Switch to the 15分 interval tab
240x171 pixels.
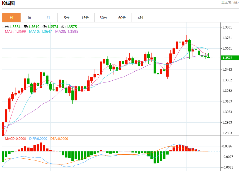[85, 18]
